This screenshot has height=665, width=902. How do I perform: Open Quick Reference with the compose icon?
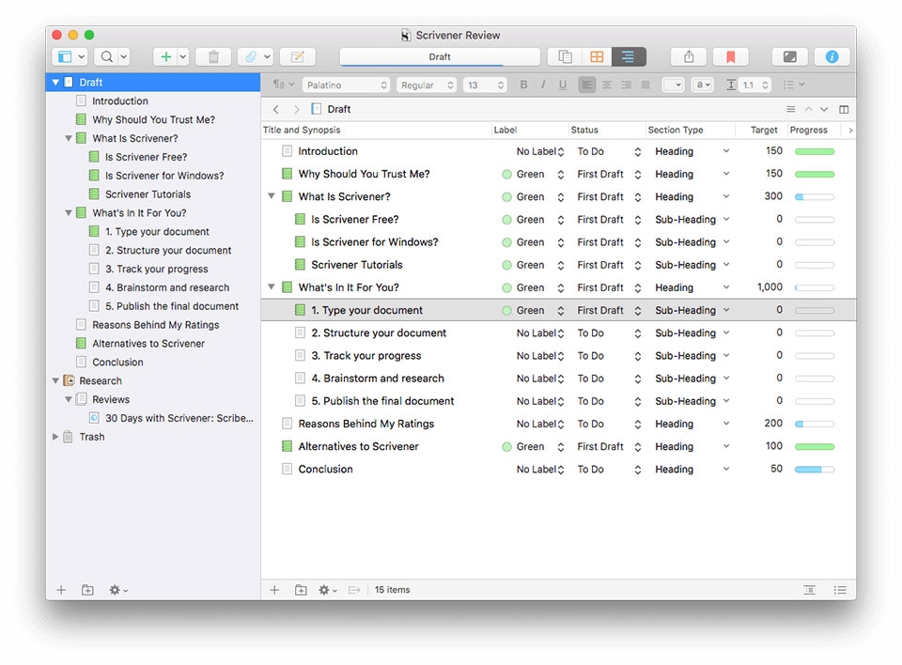tap(297, 56)
